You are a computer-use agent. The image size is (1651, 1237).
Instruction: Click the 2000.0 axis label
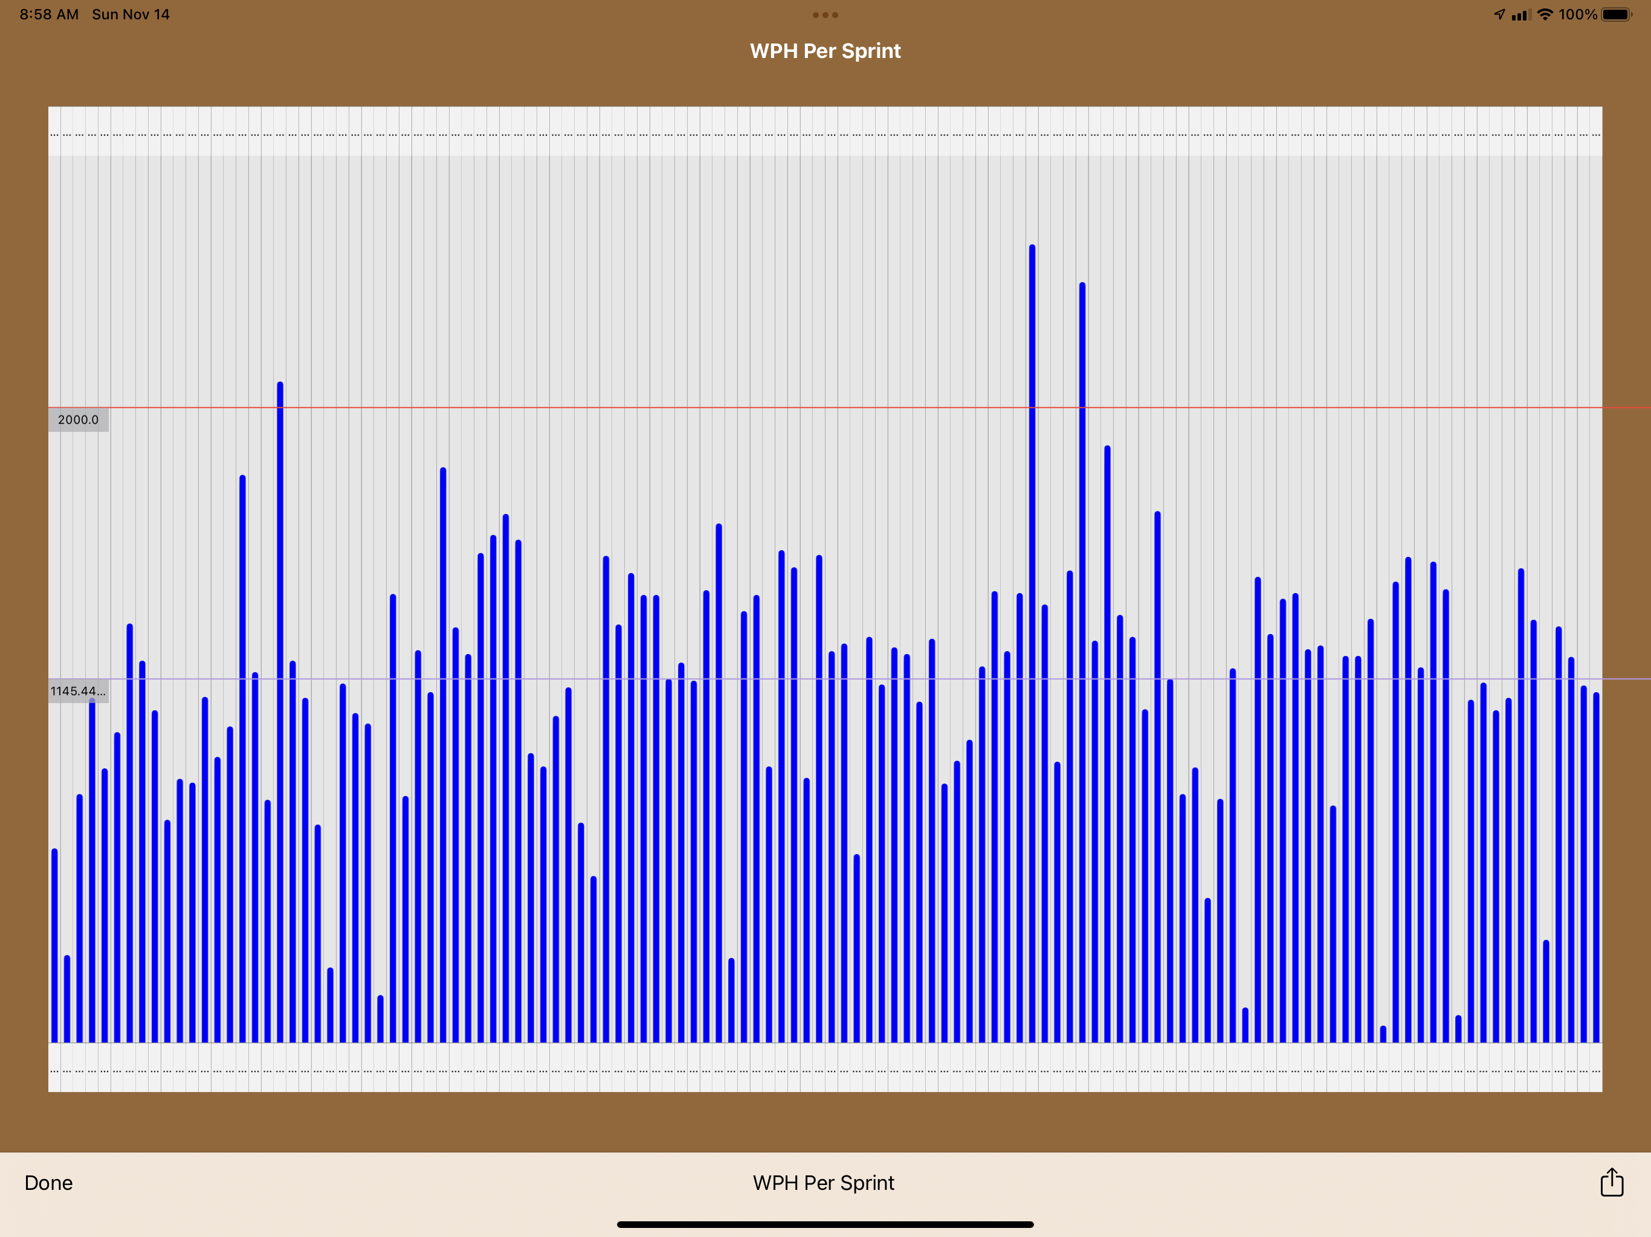pyautogui.click(x=79, y=419)
